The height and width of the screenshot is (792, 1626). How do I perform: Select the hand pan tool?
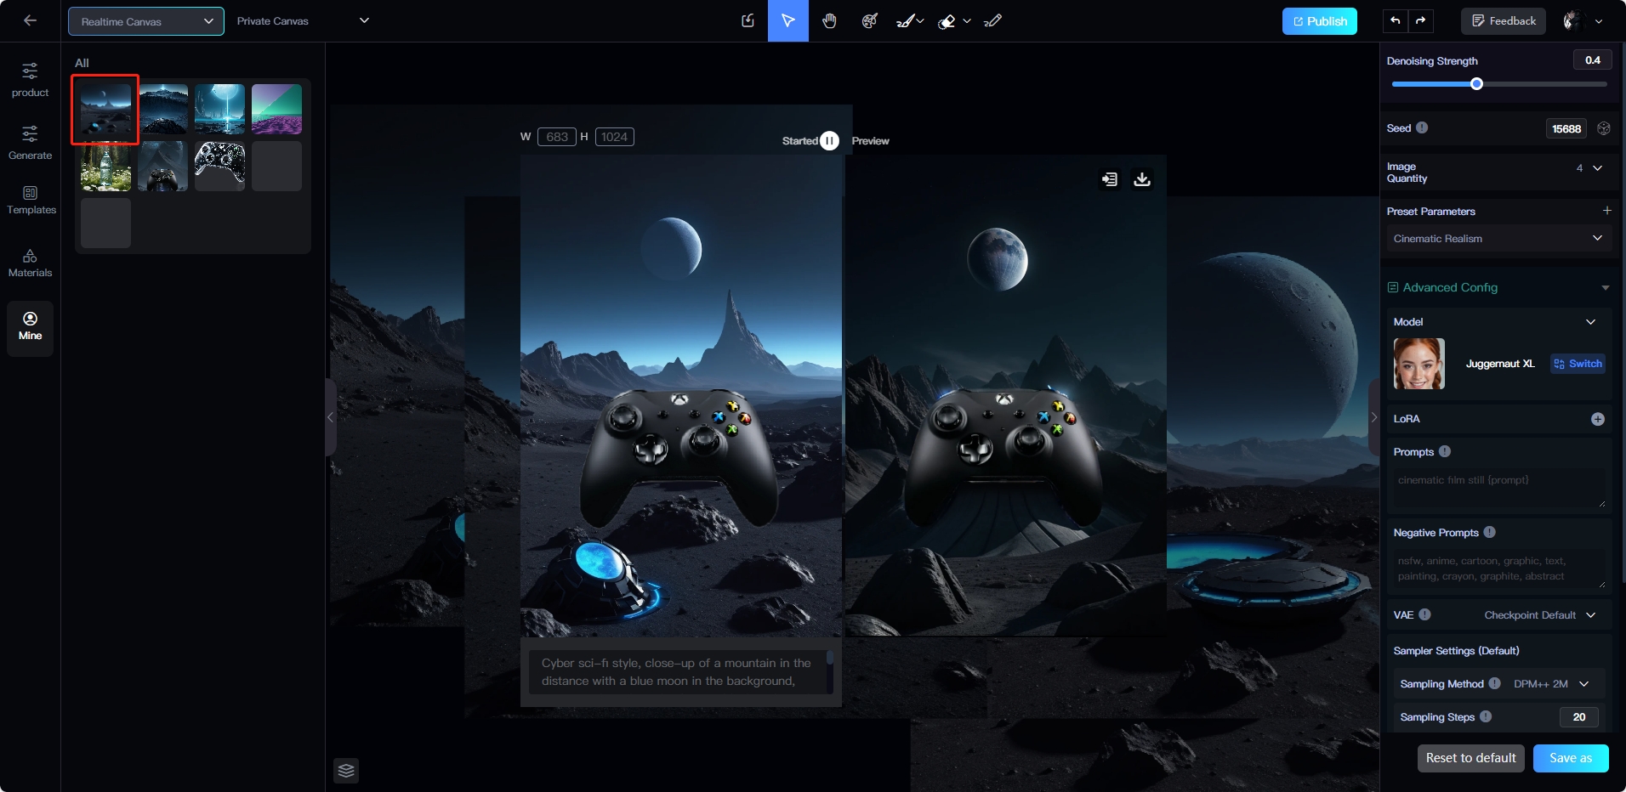829,21
